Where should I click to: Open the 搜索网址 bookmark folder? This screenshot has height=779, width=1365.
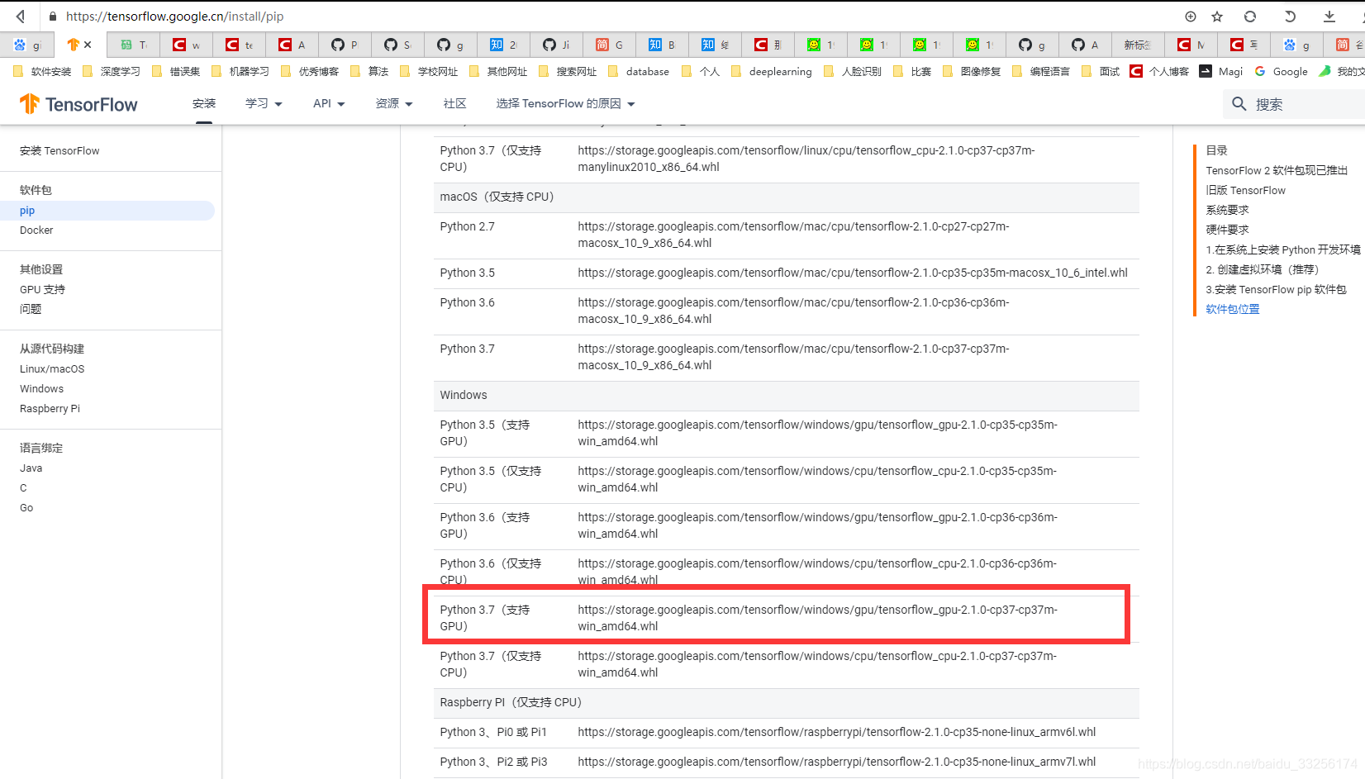point(568,72)
